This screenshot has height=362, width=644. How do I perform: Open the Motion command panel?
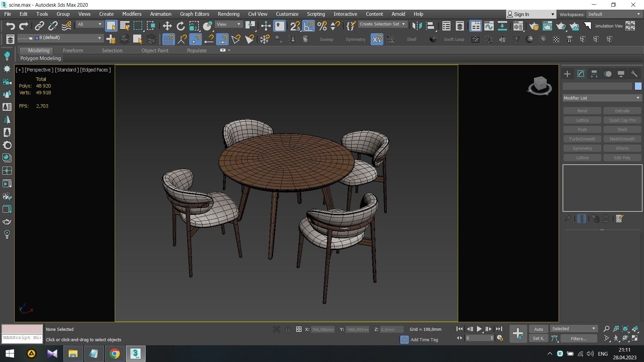coord(607,74)
